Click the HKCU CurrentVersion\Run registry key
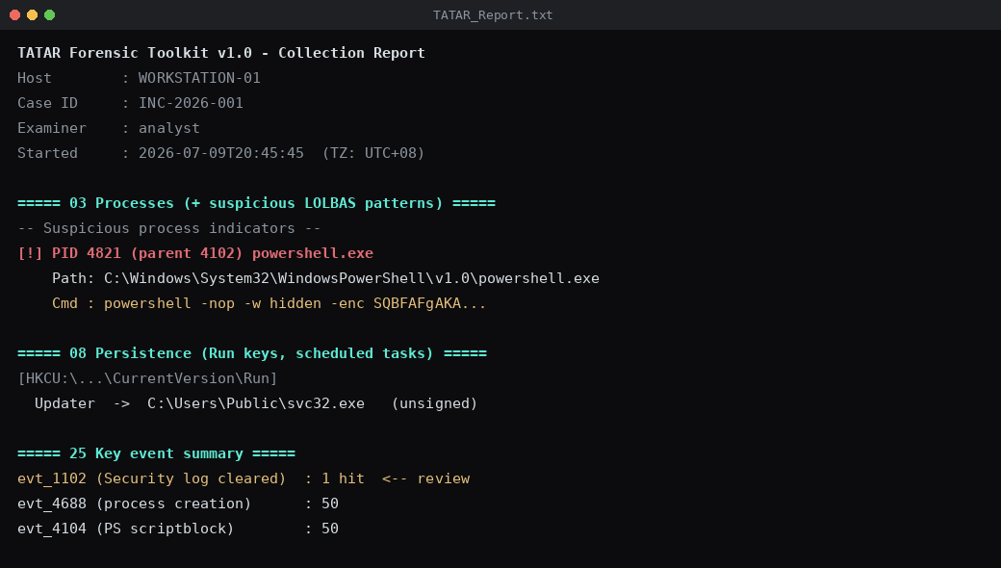 point(147,378)
